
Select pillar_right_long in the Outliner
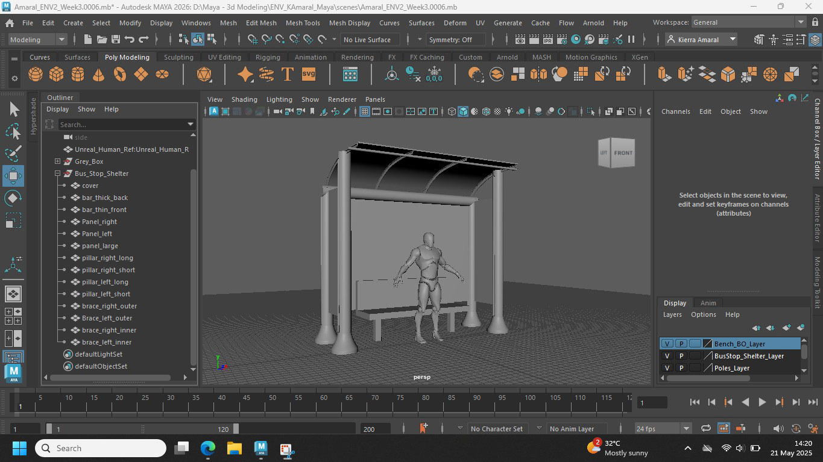pyautogui.click(x=107, y=258)
